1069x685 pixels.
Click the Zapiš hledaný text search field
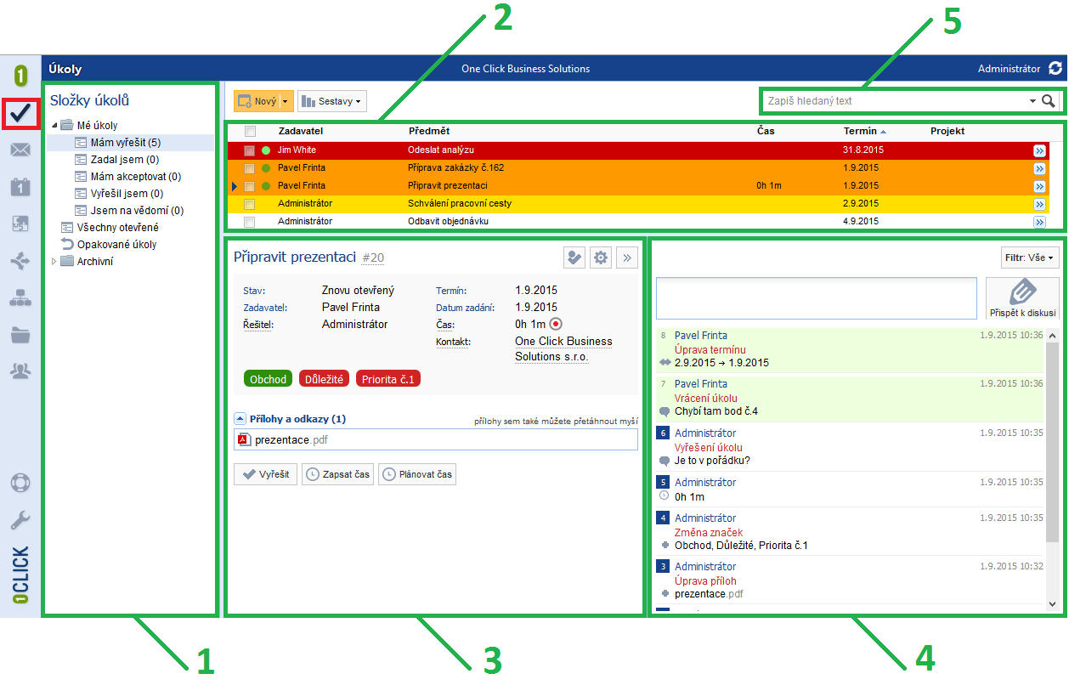892,101
